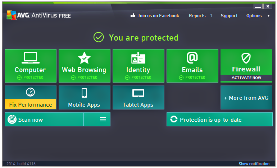Open scan options hamburger menu
The image size is (277, 168).
[x=103, y=119]
